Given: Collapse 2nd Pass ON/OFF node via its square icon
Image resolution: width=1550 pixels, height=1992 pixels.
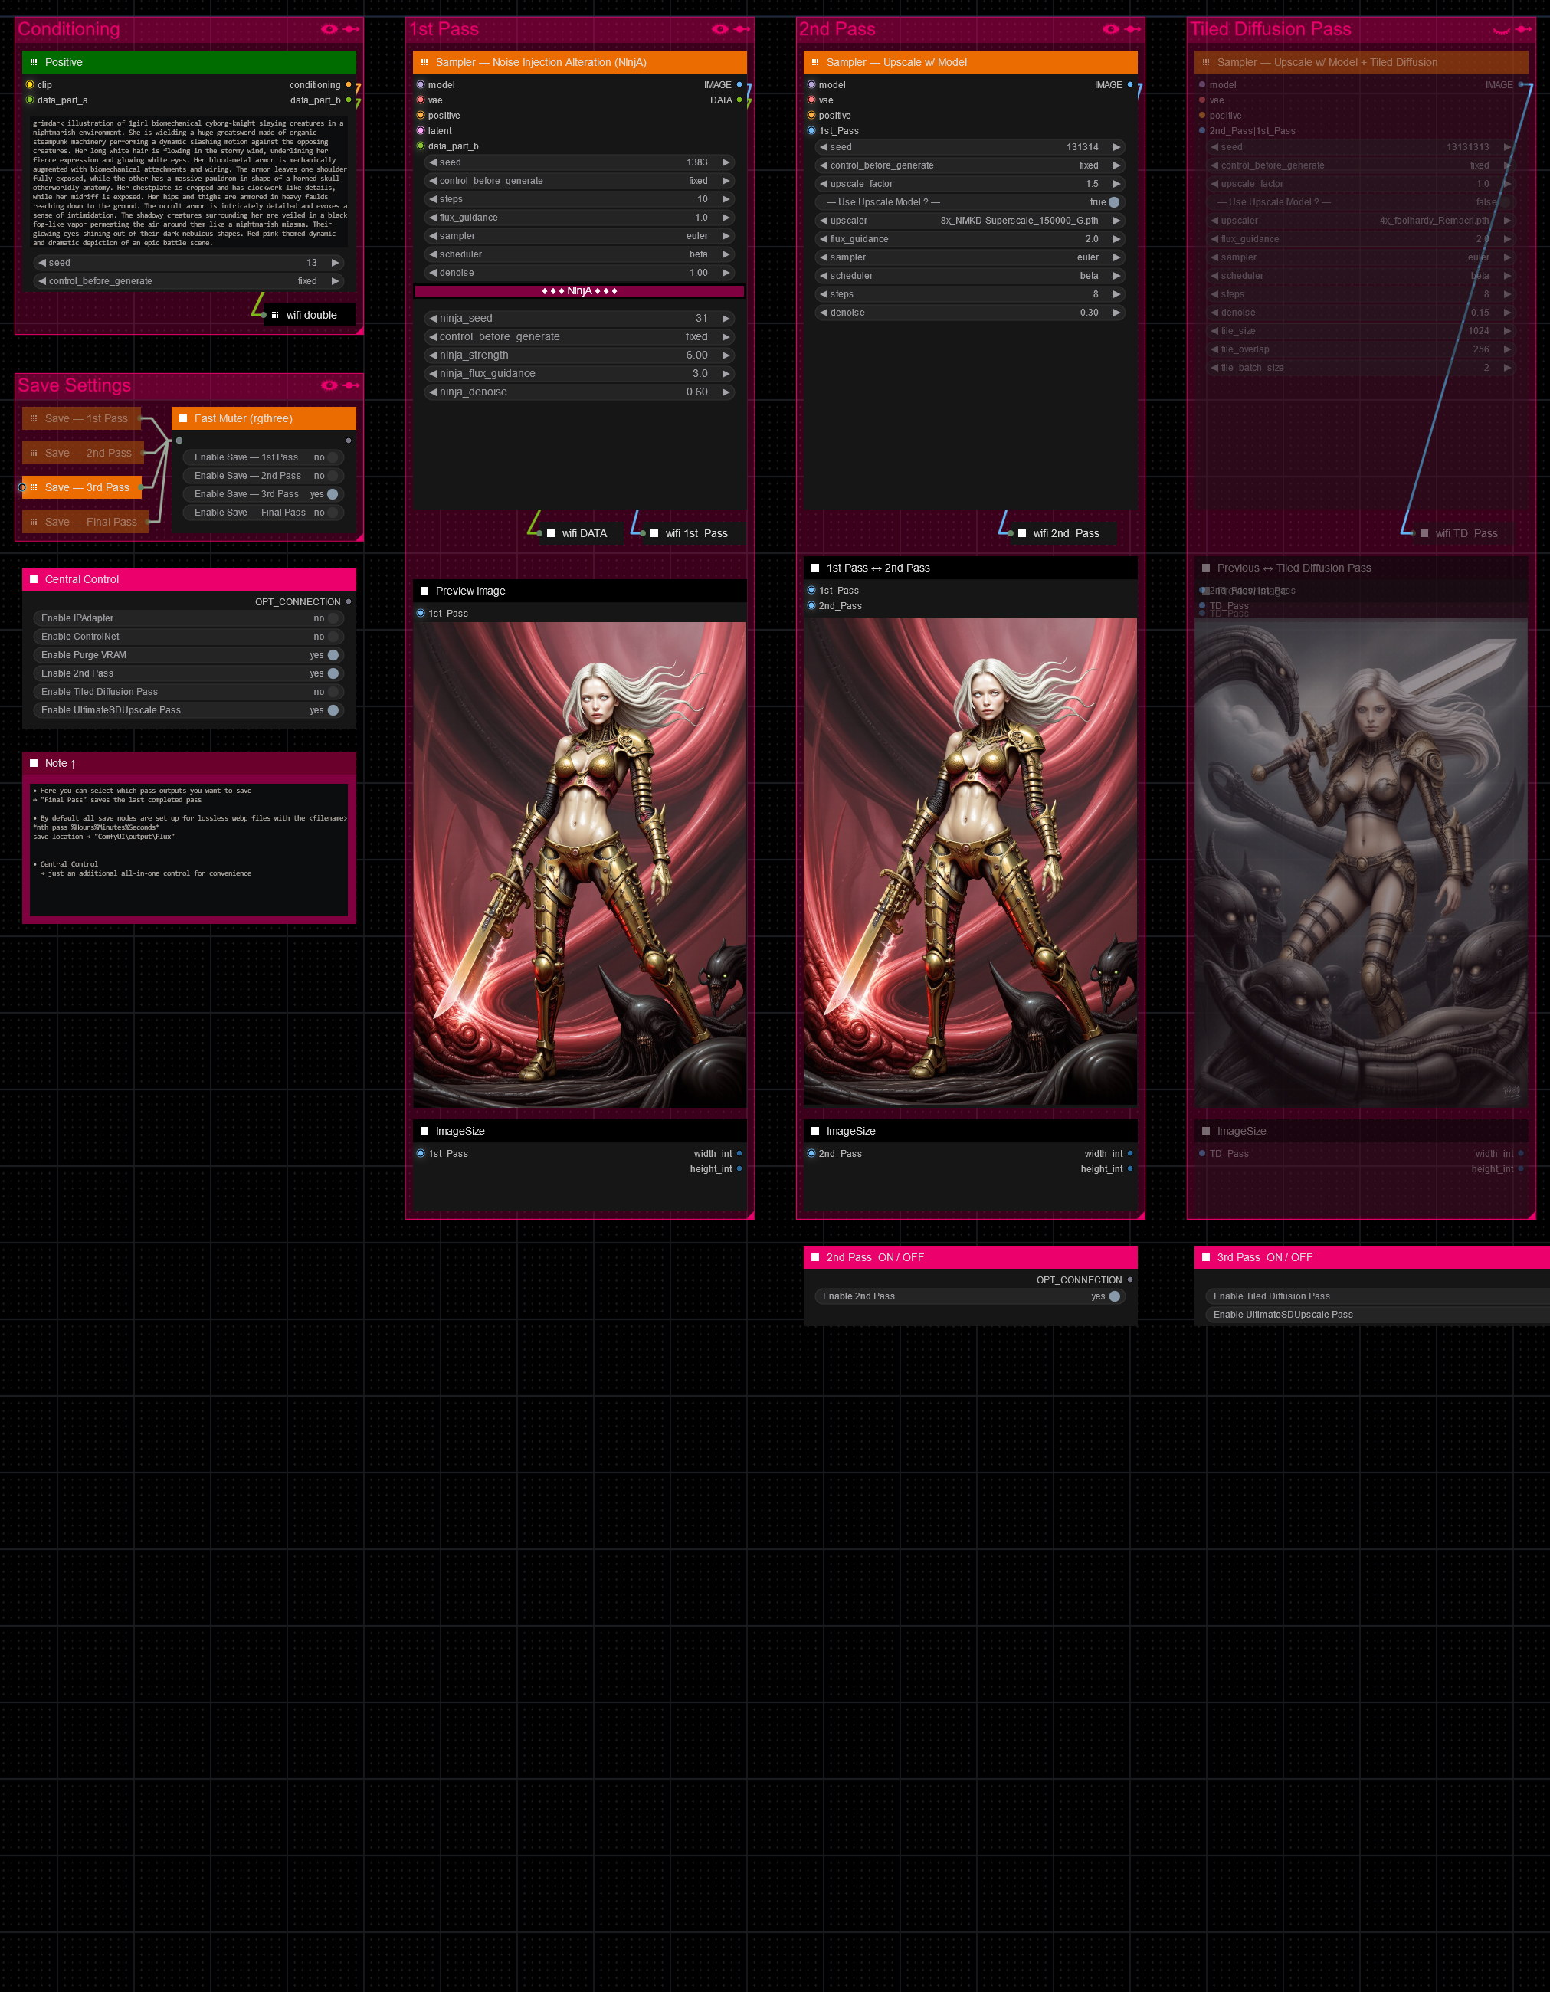Looking at the screenshot, I should click(x=814, y=1256).
